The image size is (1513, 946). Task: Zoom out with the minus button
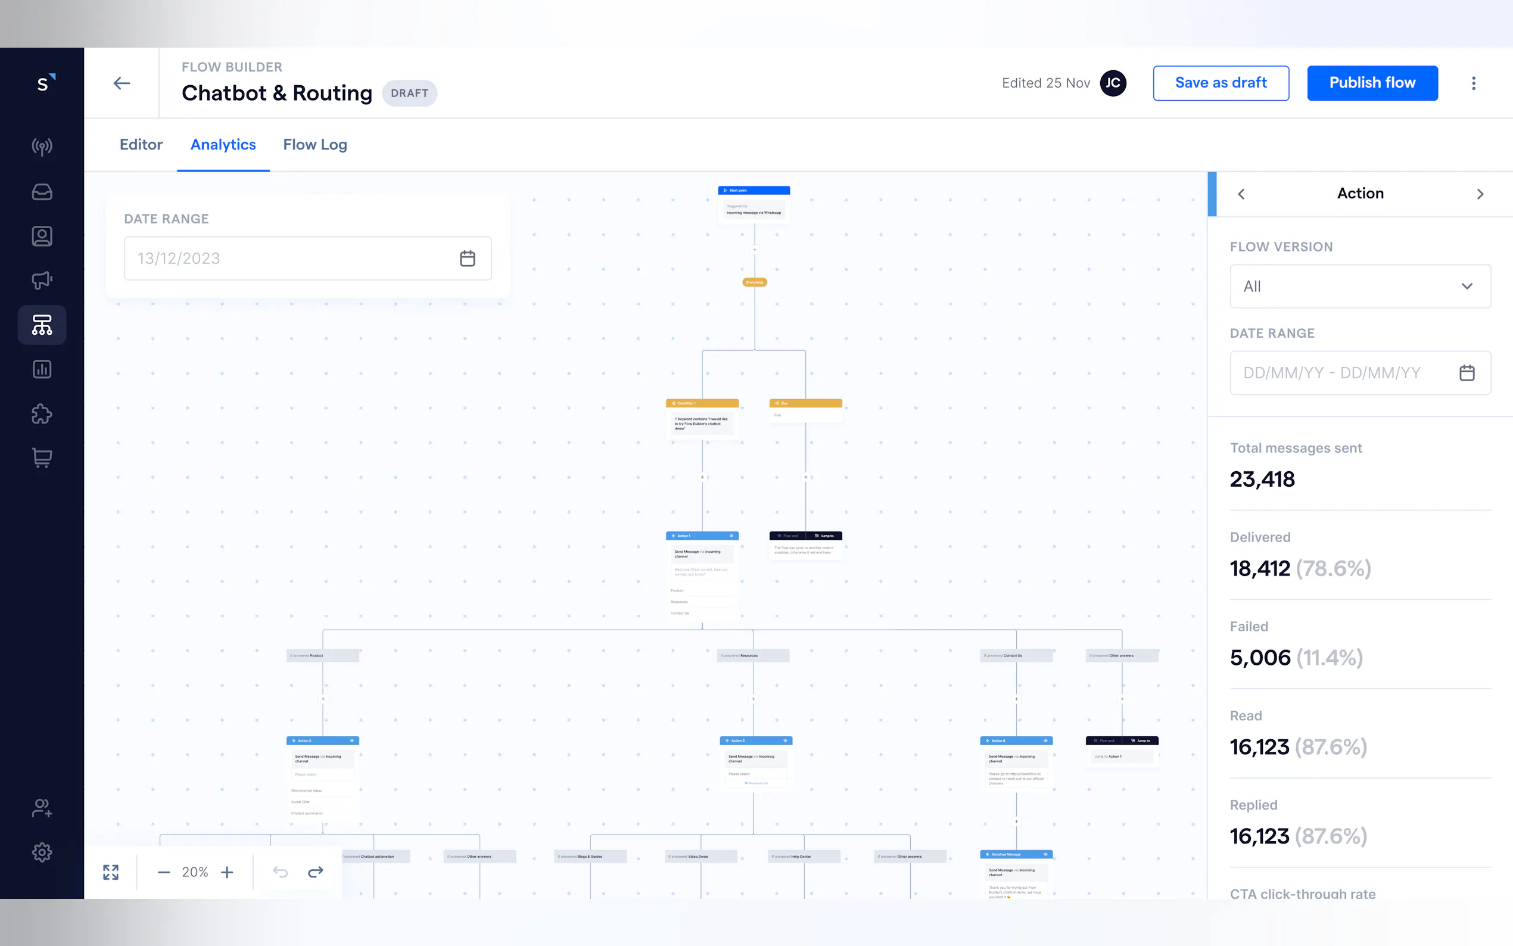tap(164, 872)
